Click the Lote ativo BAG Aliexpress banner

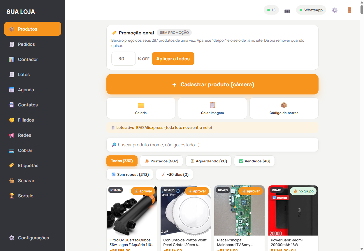(x=212, y=127)
